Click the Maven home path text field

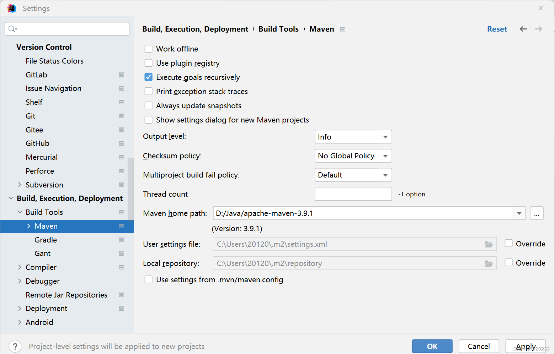363,213
